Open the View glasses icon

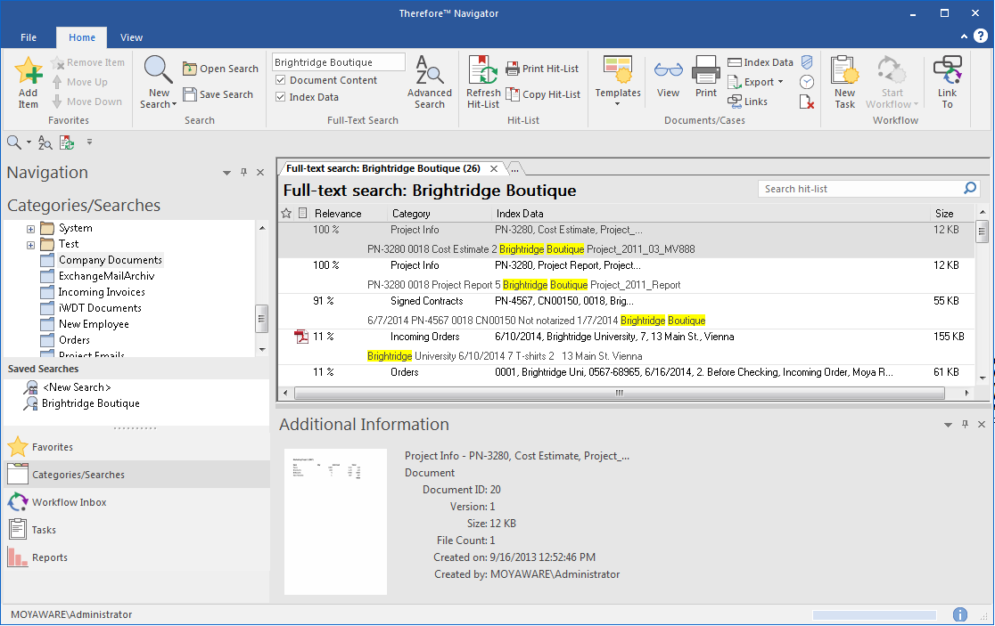(668, 71)
